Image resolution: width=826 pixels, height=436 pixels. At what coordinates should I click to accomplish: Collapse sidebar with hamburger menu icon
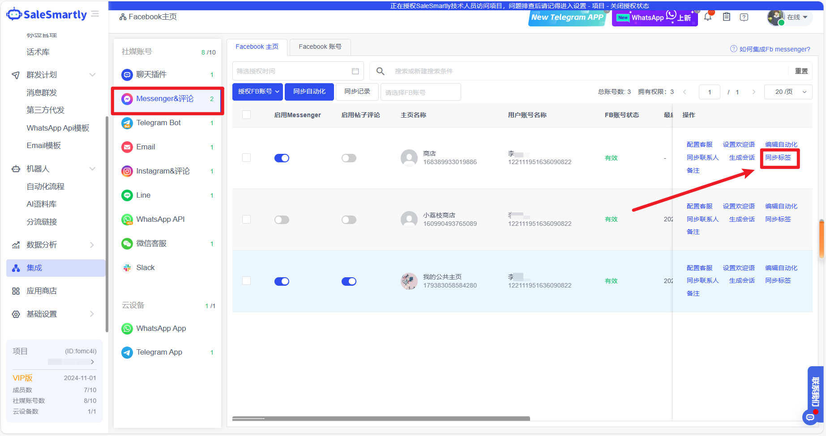[x=95, y=14]
